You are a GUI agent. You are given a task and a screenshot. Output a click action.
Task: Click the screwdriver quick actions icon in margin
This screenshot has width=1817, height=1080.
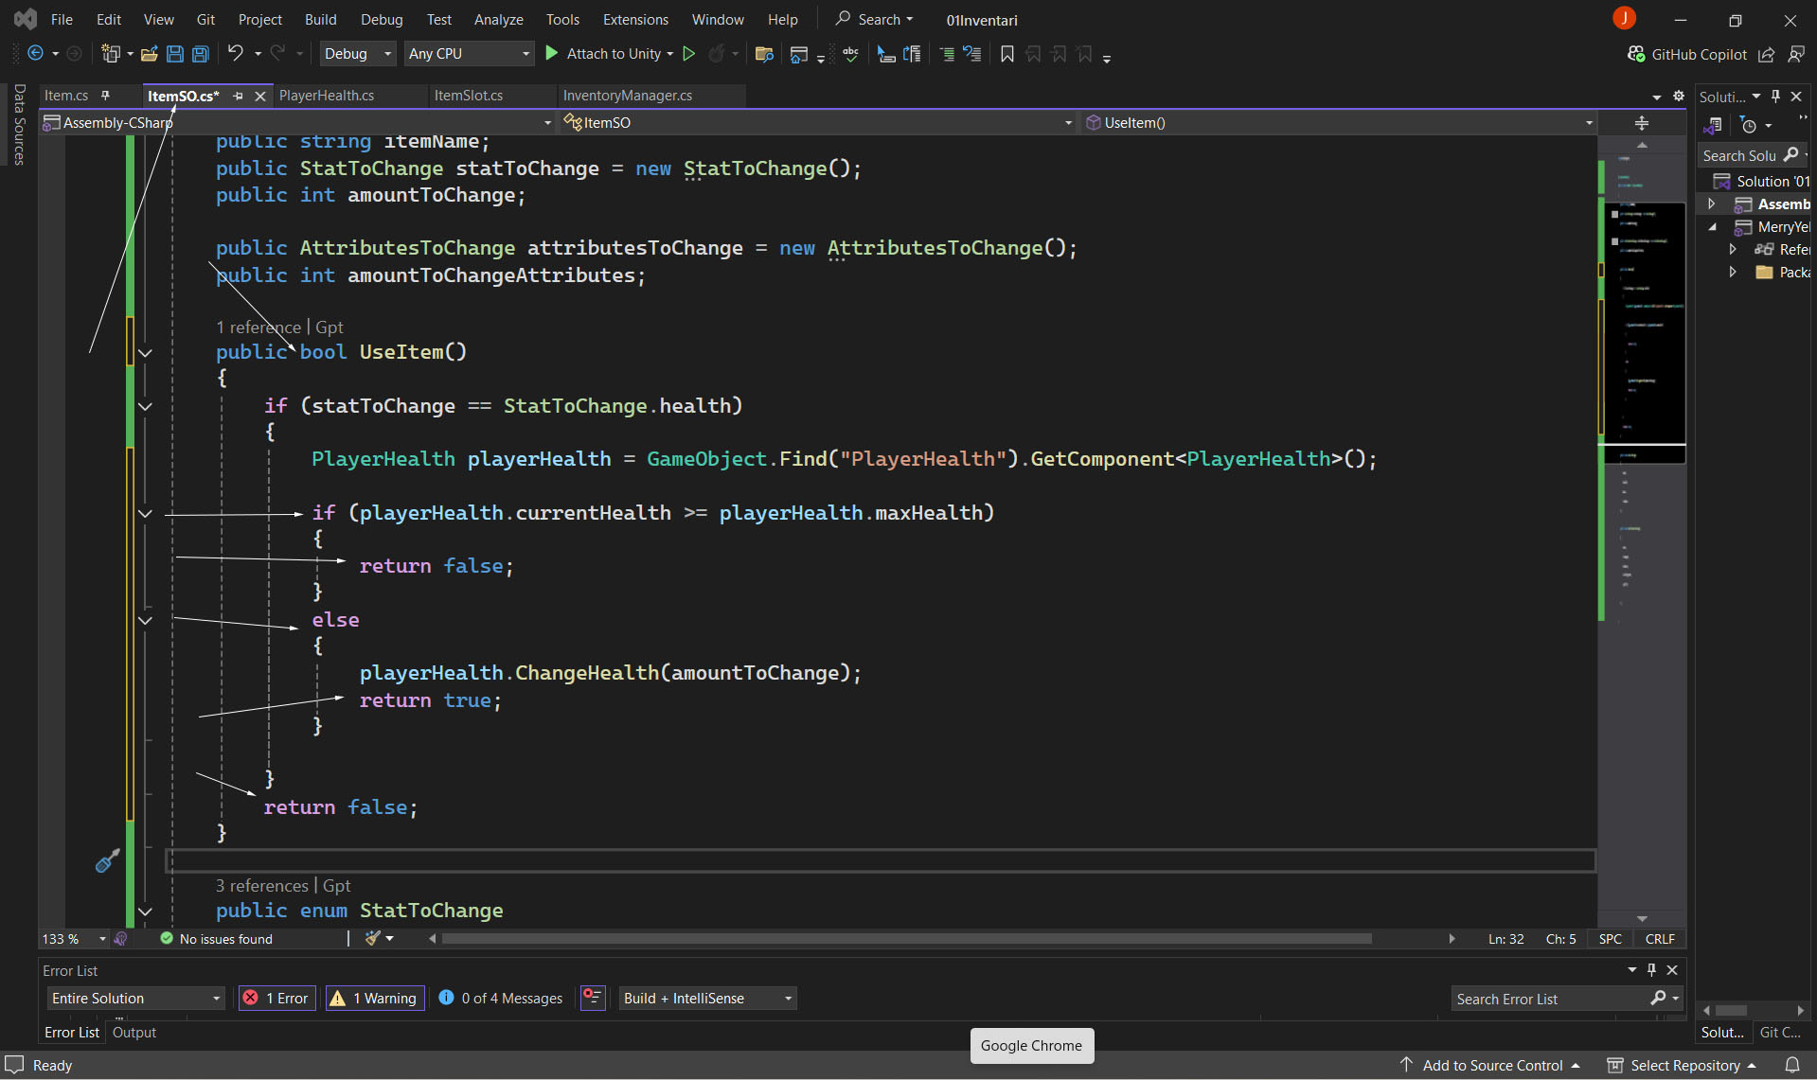point(107,860)
